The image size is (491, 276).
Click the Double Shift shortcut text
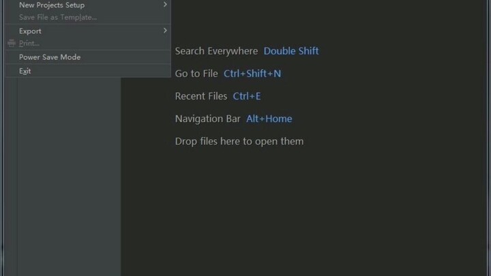click(291, 51)
